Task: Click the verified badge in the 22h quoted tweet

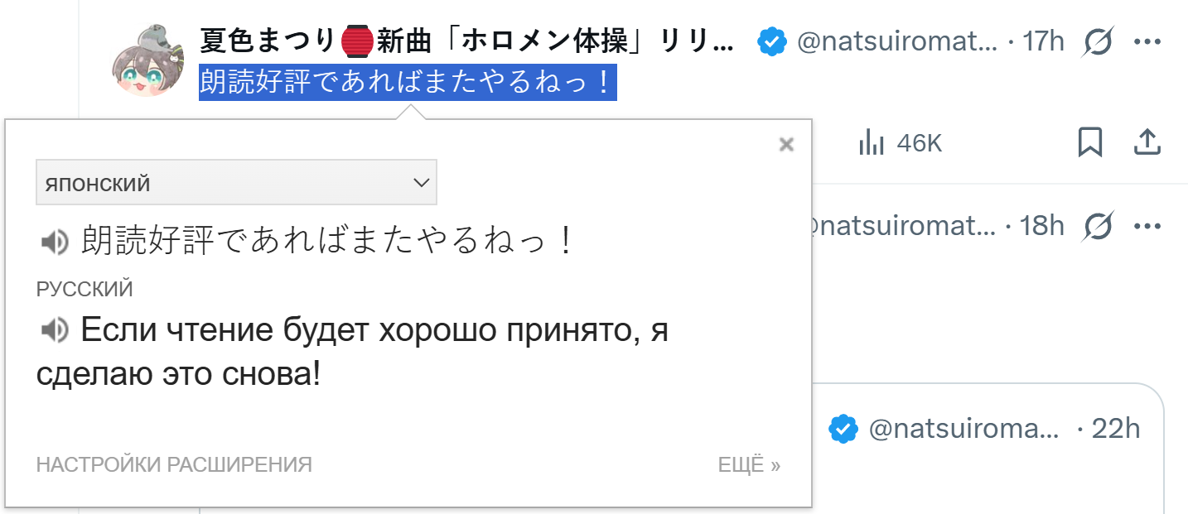Action: pos(843,428)
